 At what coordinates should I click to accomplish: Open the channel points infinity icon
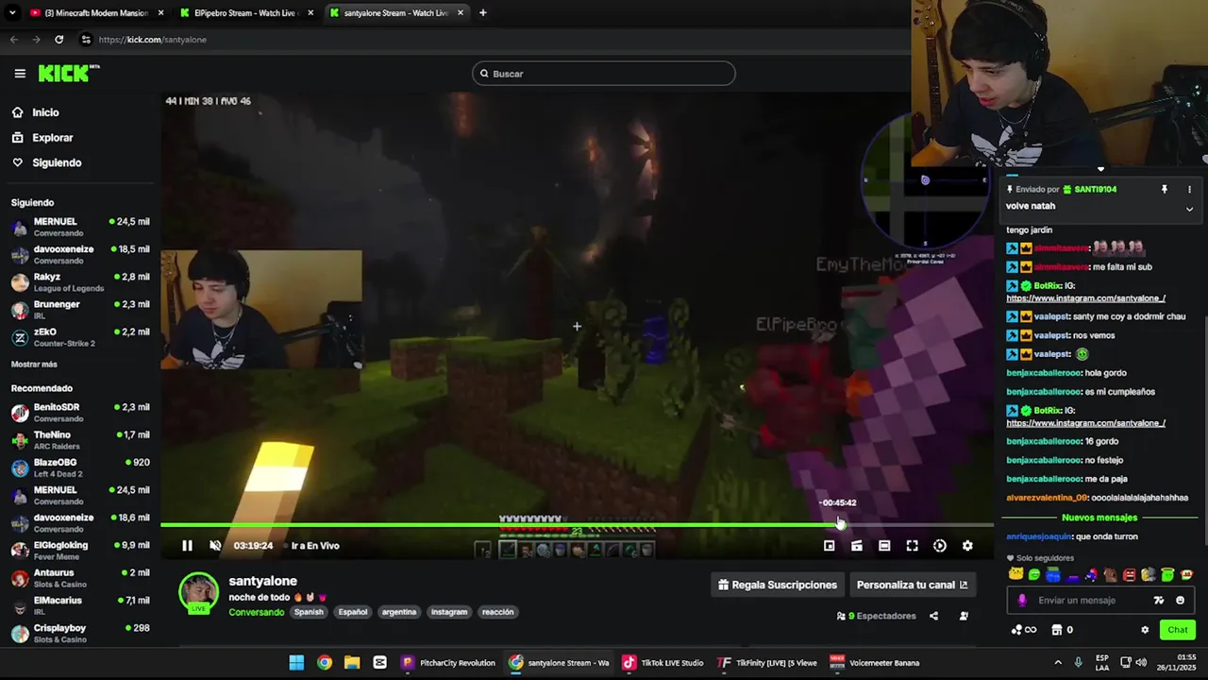pos(1024,630)
